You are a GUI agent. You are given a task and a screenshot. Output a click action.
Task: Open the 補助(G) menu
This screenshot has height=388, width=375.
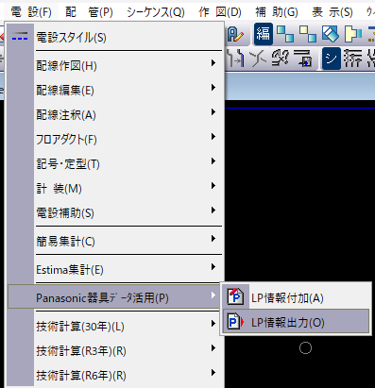tap(277, 12)
